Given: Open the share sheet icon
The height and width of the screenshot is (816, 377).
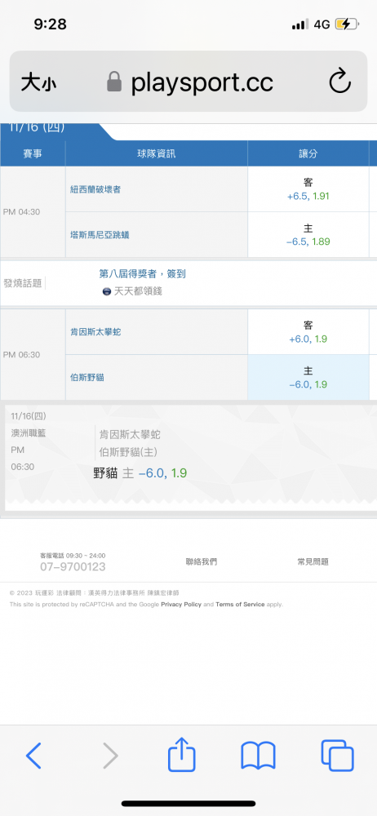Looking at the screenshot, I should [182, 754].
